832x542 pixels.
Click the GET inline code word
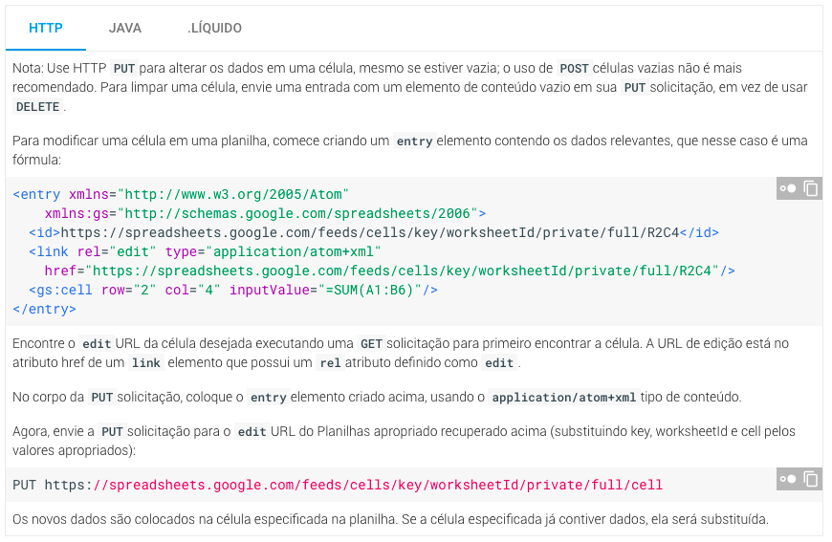[371, 344]
